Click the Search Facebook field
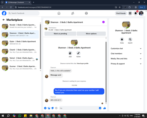Image resolution: width=147 pixels, height=118 pixels. tap(24, 13)
